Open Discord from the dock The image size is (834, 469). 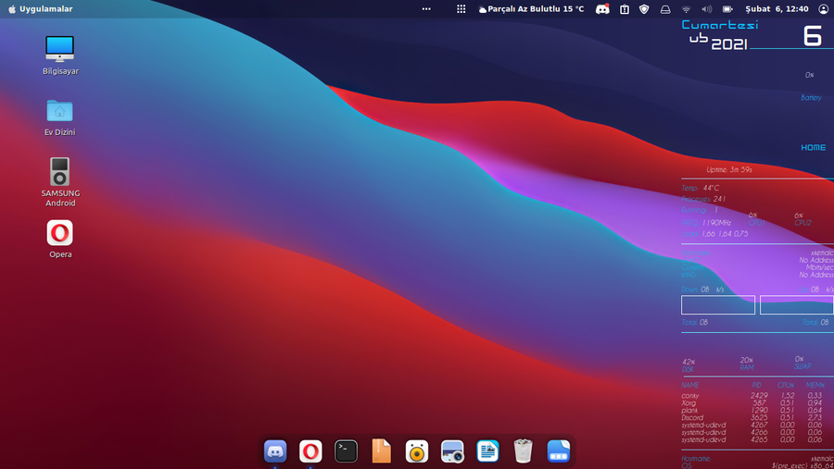pos(275,450)
